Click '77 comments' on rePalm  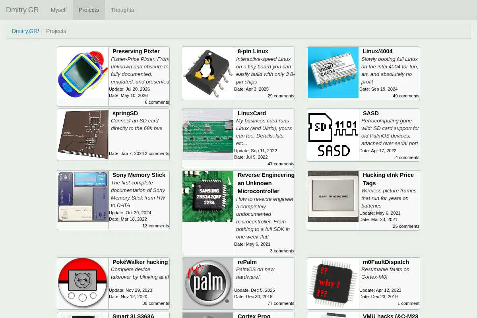coord(281,303)
